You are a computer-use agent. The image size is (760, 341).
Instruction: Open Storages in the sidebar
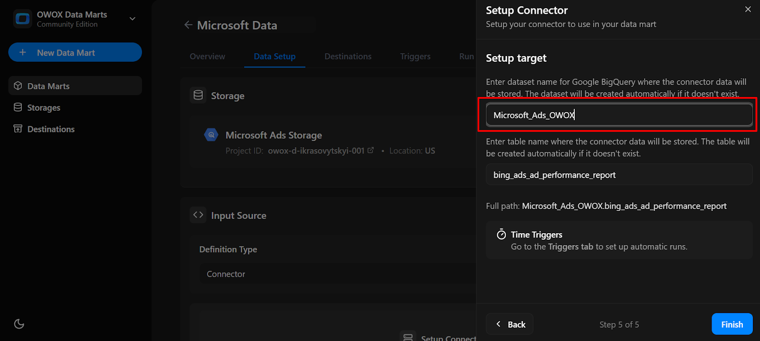44,108
